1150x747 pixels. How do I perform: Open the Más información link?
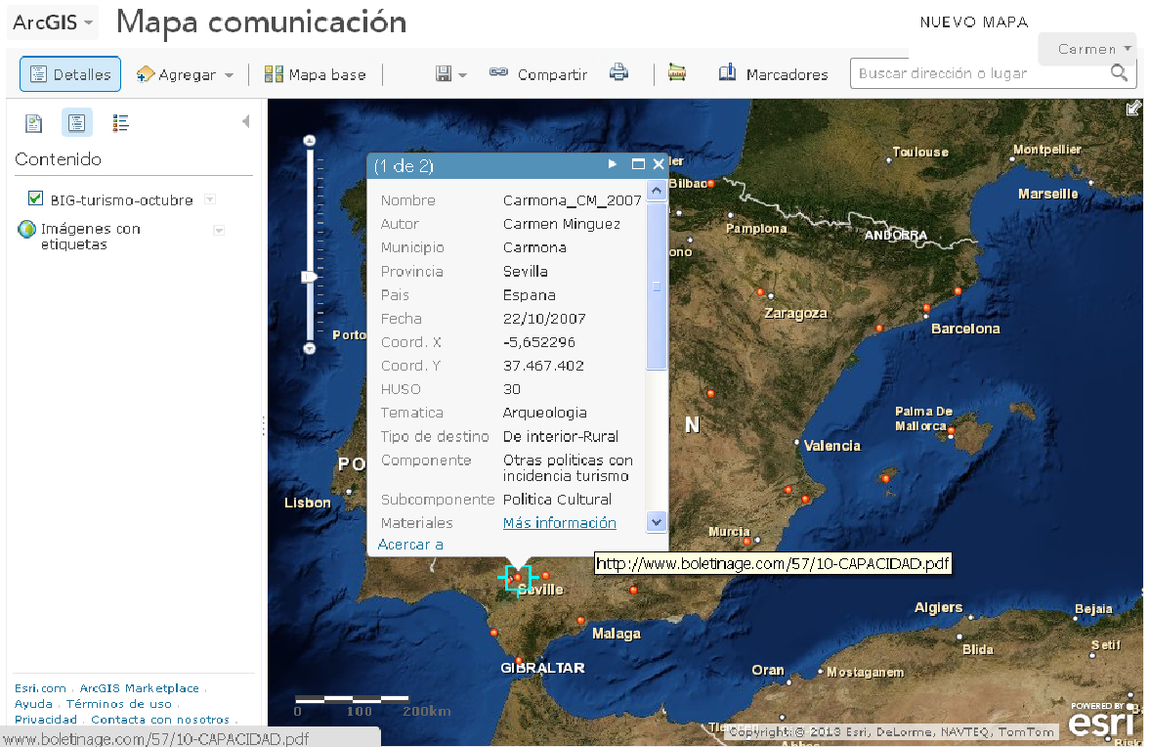[560, 522]
